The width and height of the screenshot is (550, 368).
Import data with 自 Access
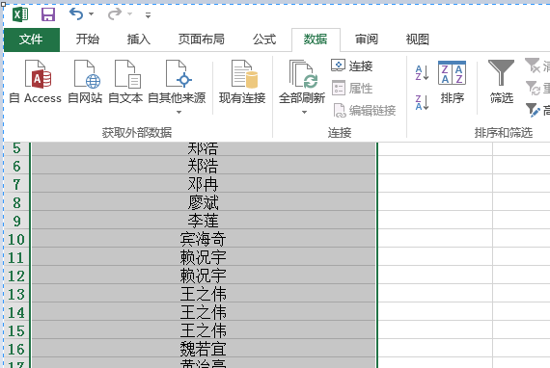(36, 82)
